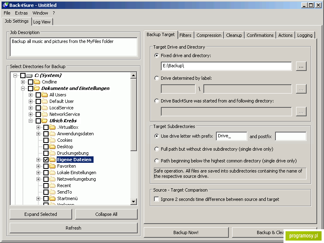Open the Compression tab
The width and height of the screenshot is (324, 243).
(209, 35)
